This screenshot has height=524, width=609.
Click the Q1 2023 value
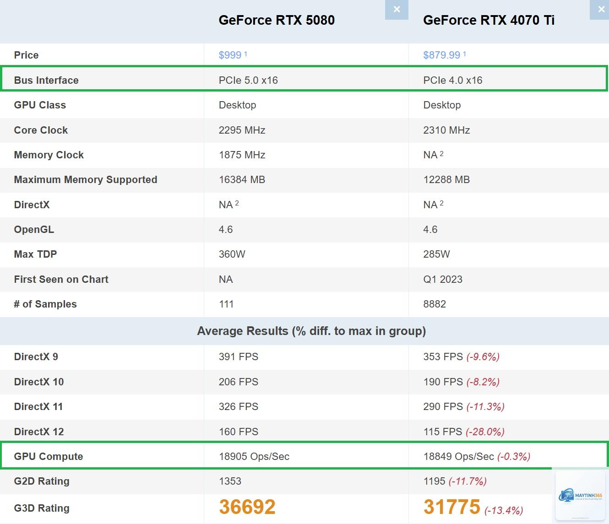443,279
